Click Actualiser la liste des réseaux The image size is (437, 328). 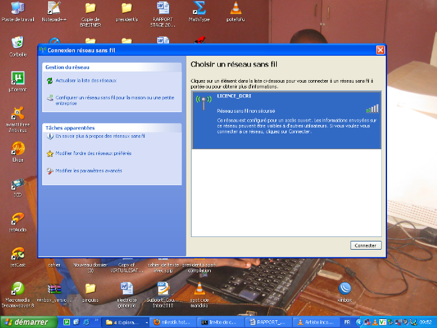(x=86, y=81)
